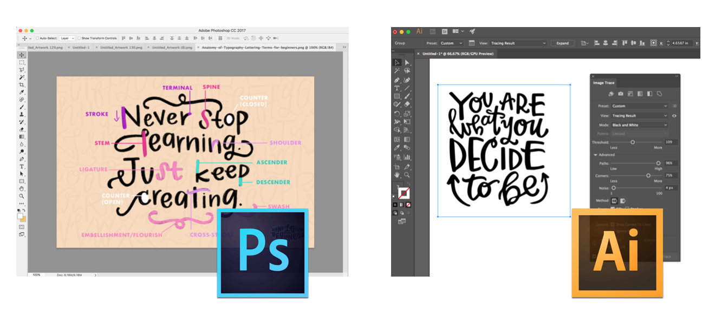Image resolution: width=715 pixels, height=315 pixels.
Task: Select the Crop tool in Photoshop
Action: pos(22,85)
